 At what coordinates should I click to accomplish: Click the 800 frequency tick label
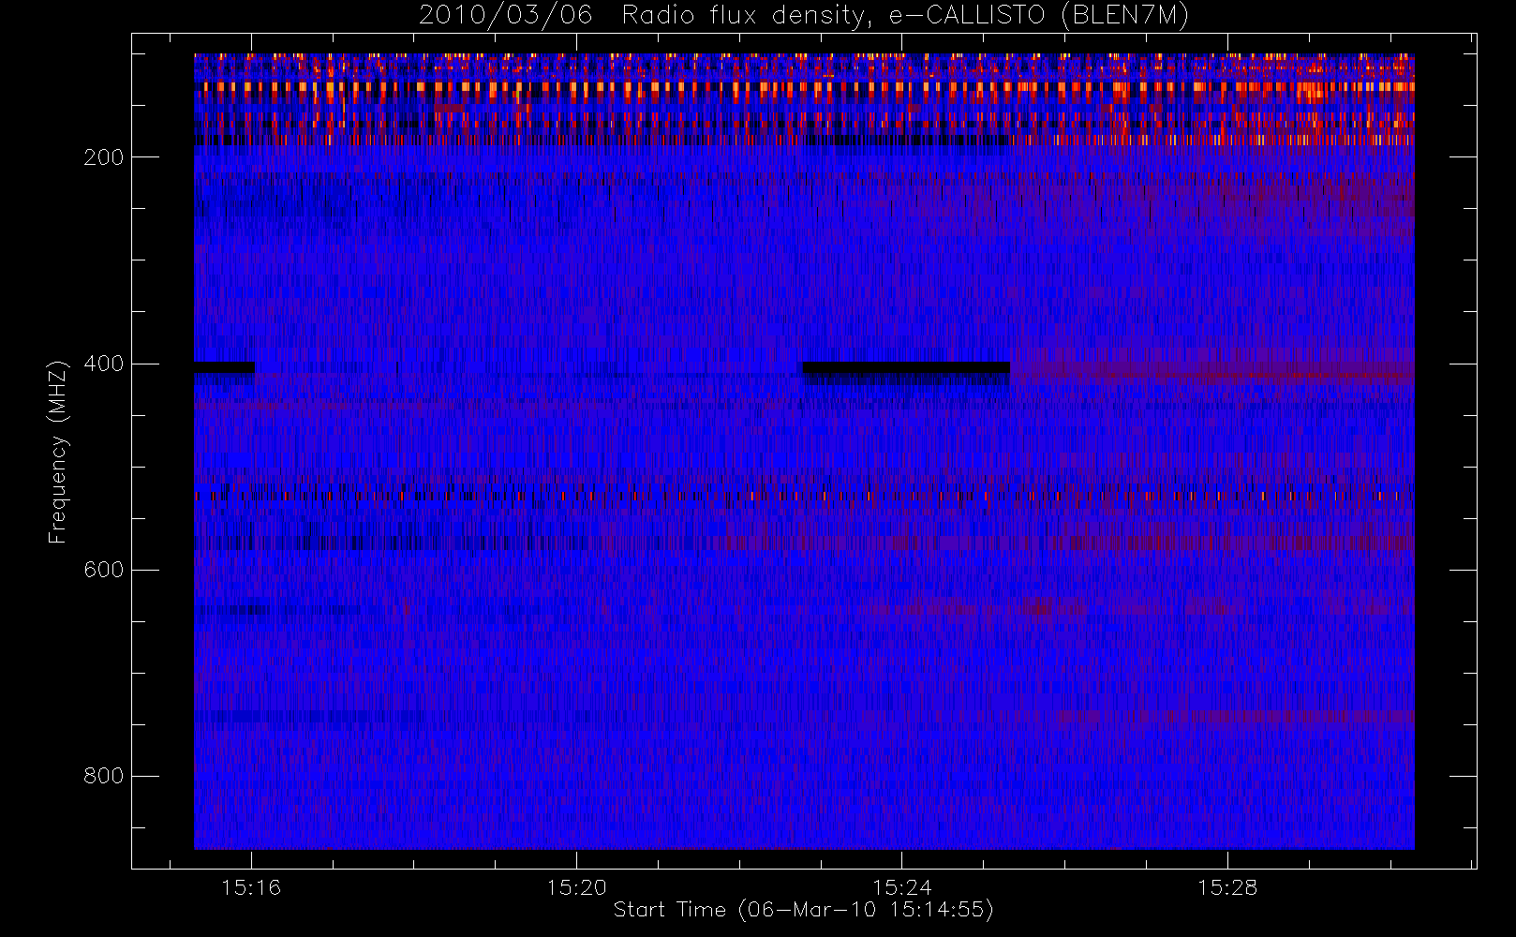coord(104,776)
